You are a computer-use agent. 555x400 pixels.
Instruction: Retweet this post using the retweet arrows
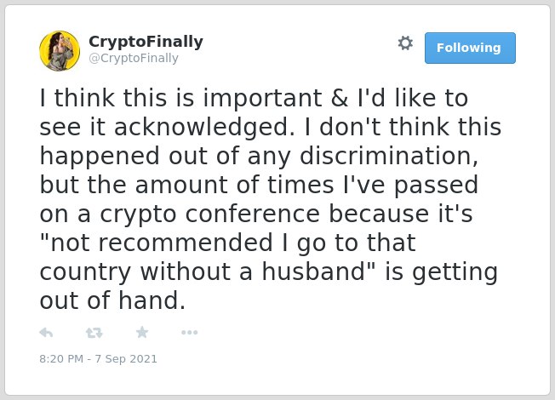[x=94, y=333]
